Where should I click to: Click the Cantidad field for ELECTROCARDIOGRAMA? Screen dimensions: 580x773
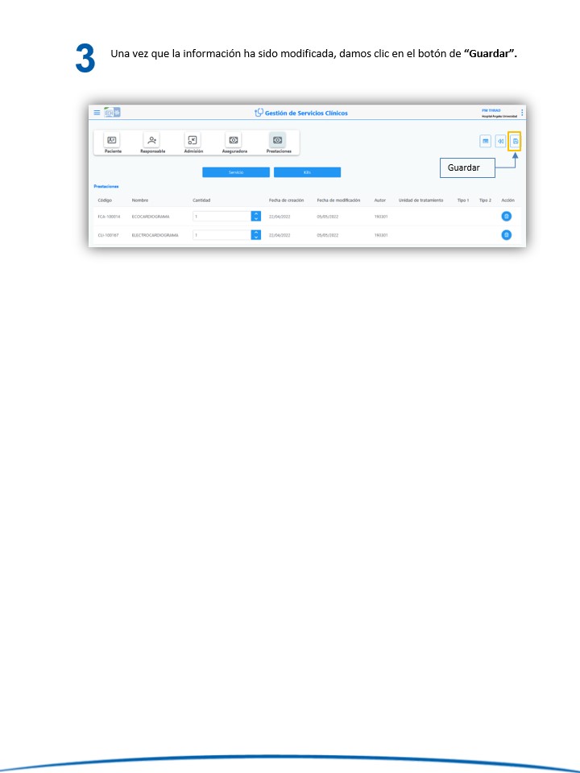point(222,235)
